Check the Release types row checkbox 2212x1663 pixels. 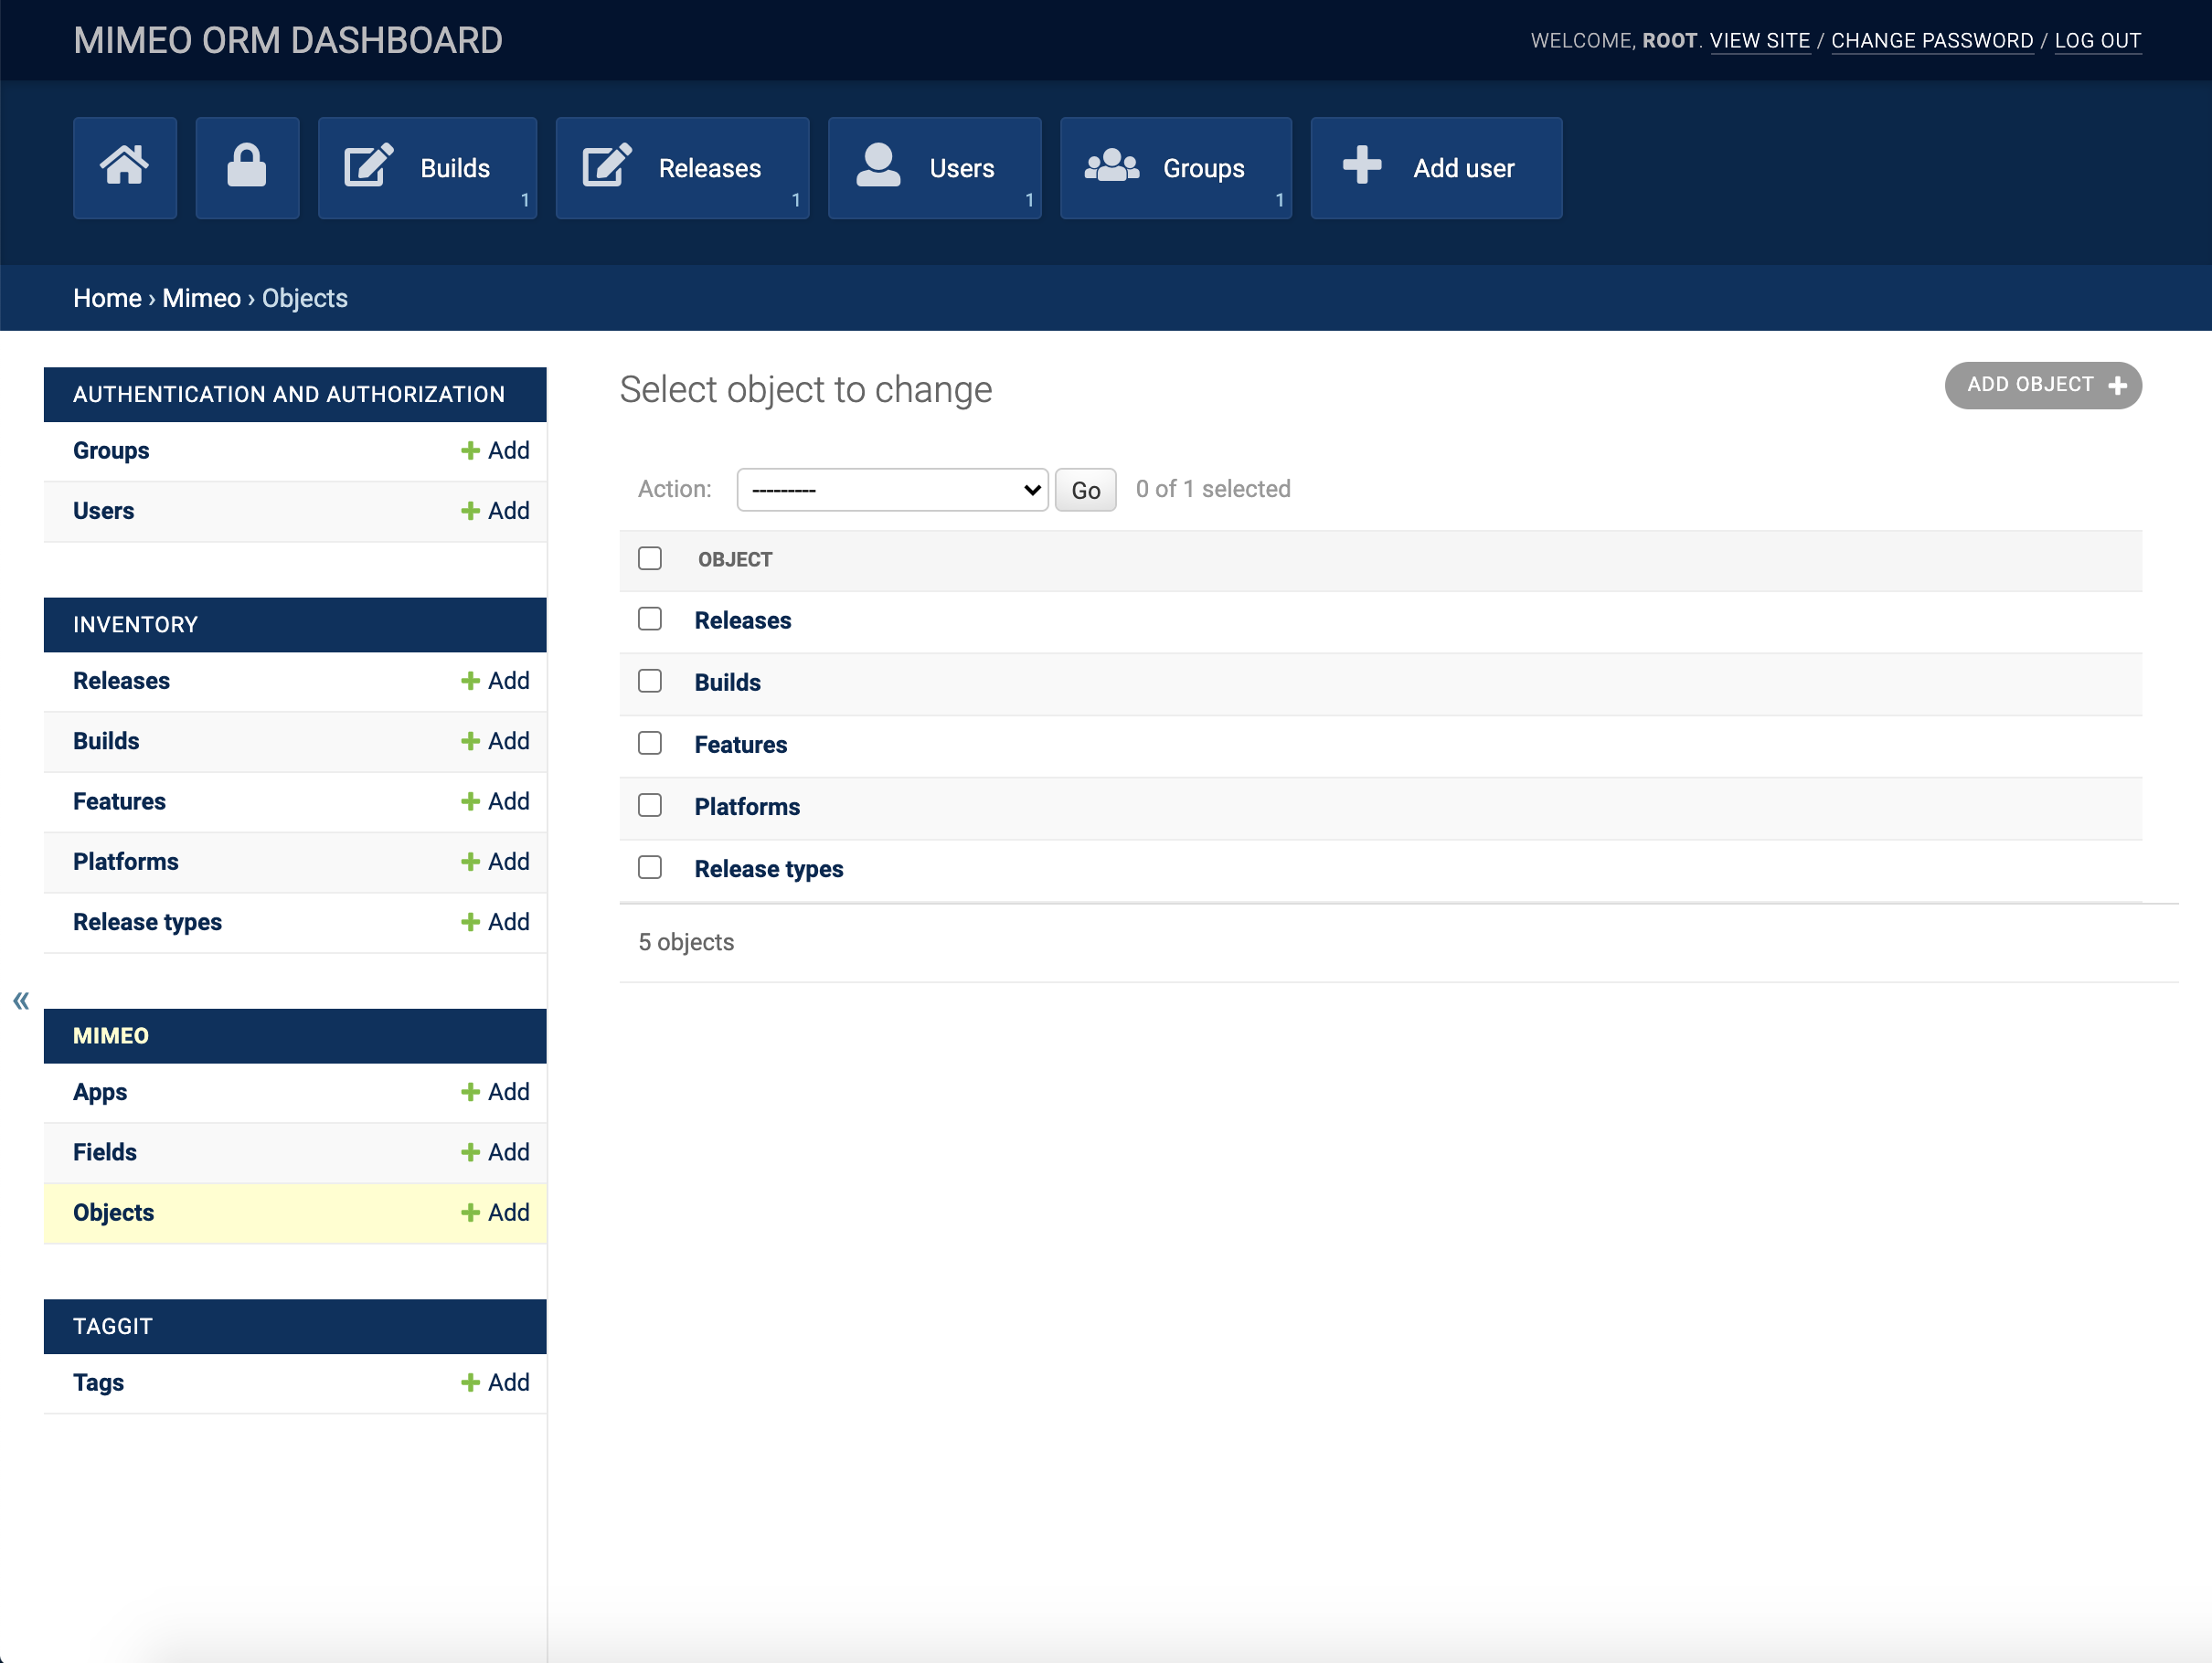650,867
